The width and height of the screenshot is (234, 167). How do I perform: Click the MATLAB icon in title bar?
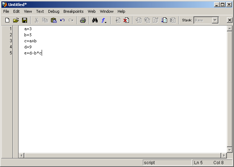tap(5, 5)
